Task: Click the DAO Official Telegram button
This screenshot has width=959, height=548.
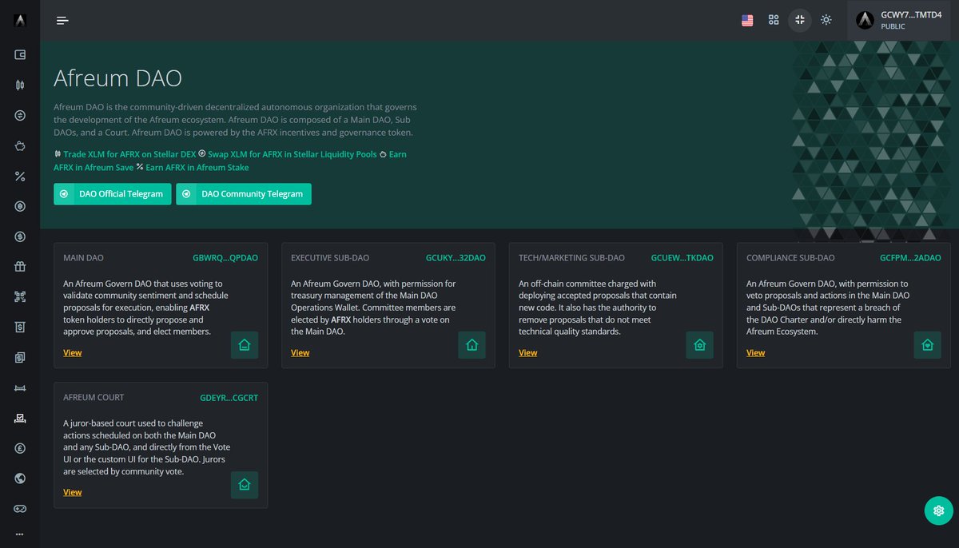Action: (112, 193)
